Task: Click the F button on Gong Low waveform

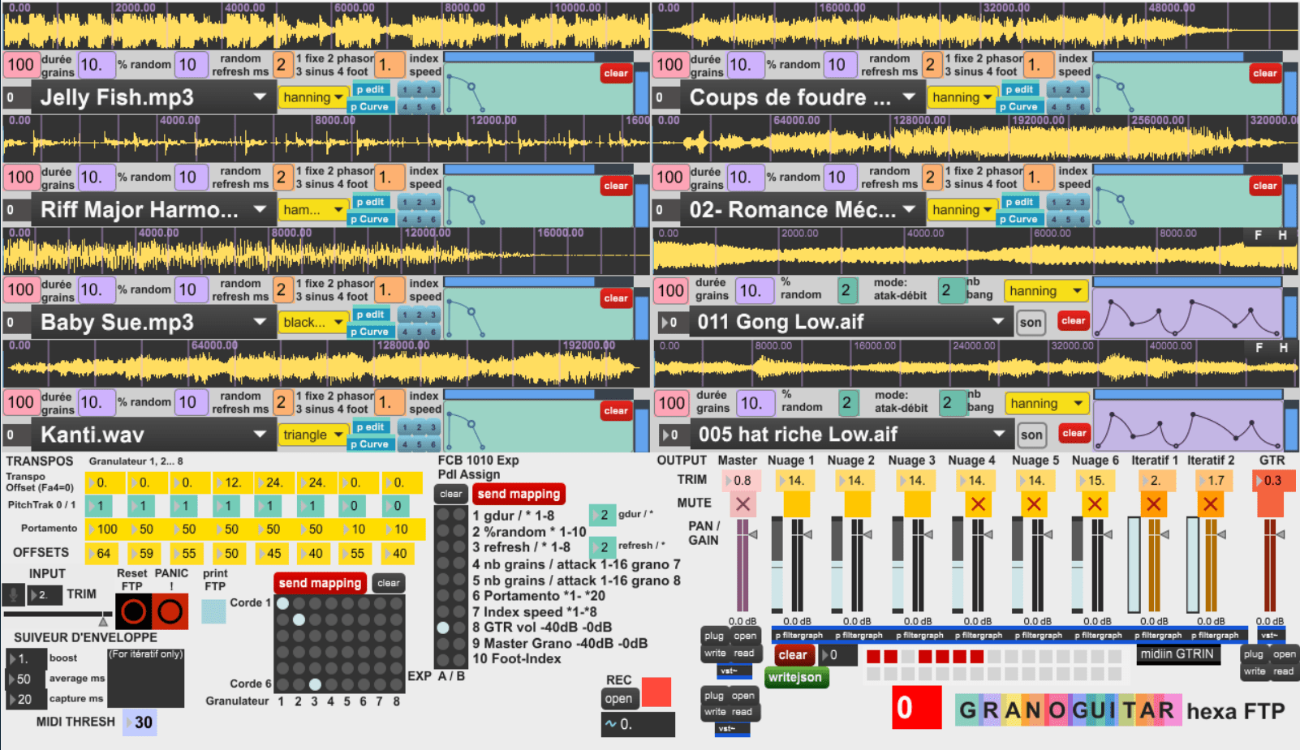Action: pyautogui.click(x=1258, y=235)
